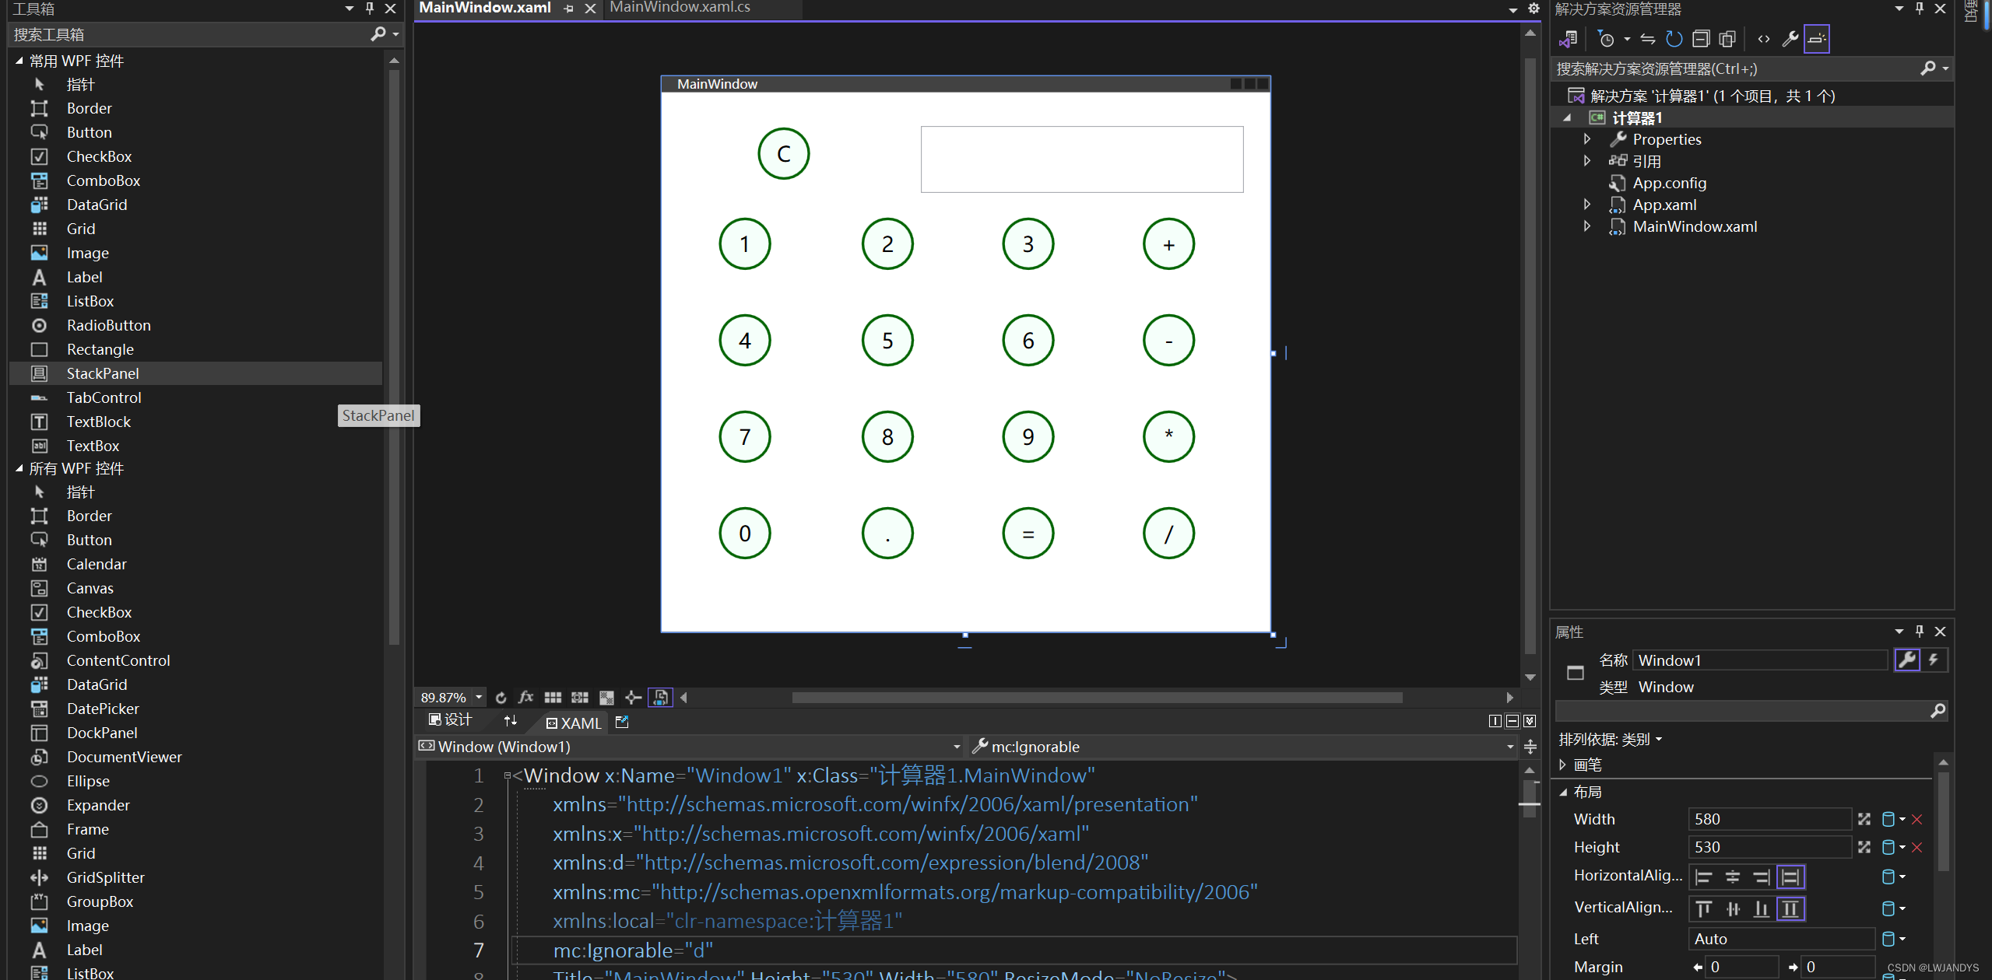Set vertical alignment to Top
The width and height of the screenshot is (1992, 980).
click(1703, 908)
